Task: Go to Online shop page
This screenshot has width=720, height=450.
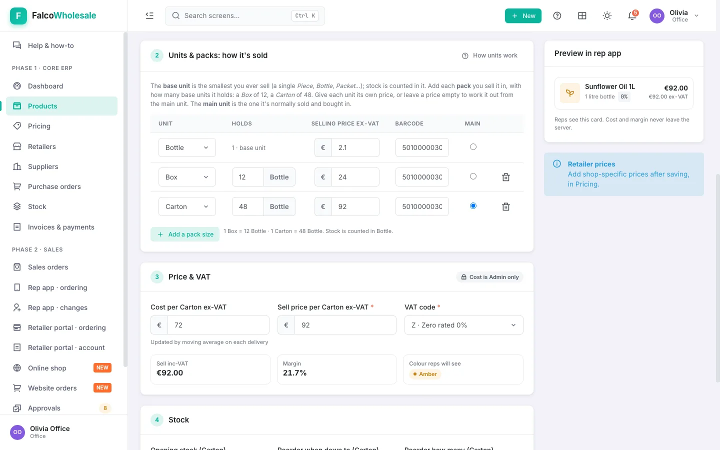Action: (x=62, y=368)
